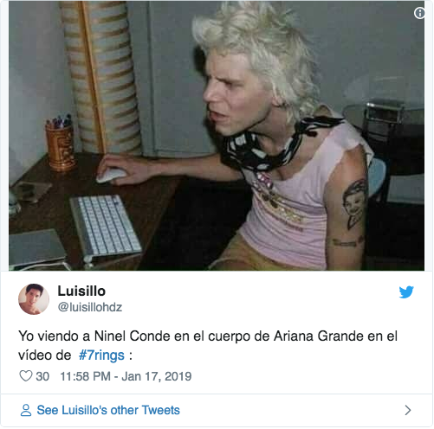Screen dimensions: 434x429
Task: Open Twitter via the blue bird logo
Action: pyautogui.click(x=406, y=291)
